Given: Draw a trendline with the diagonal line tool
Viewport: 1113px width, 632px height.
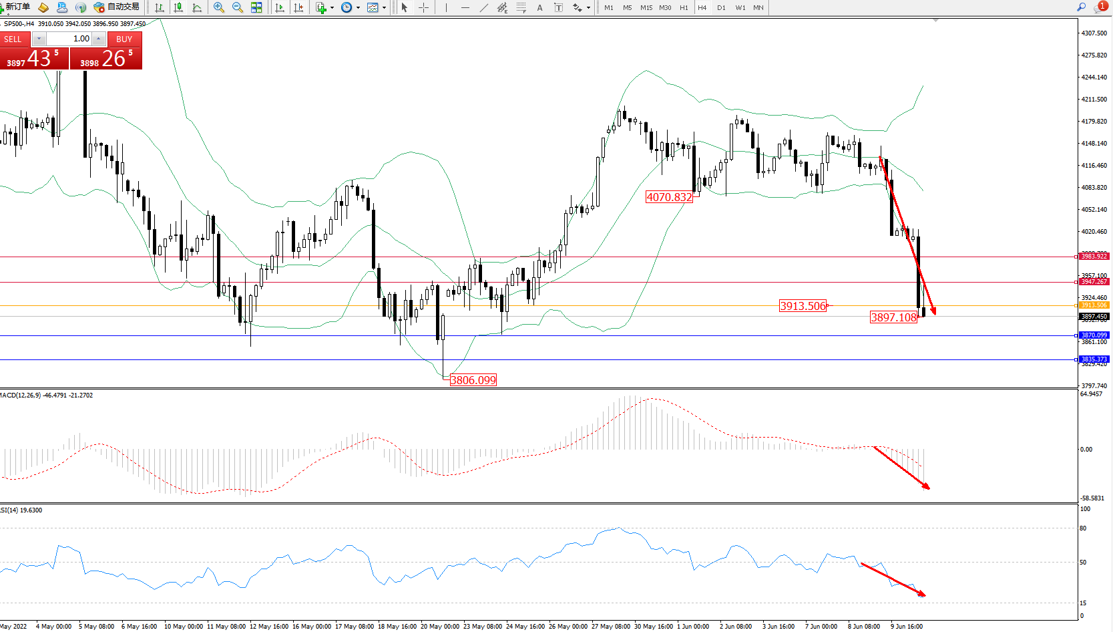Looking at the screenshot, I should point(483,7).
